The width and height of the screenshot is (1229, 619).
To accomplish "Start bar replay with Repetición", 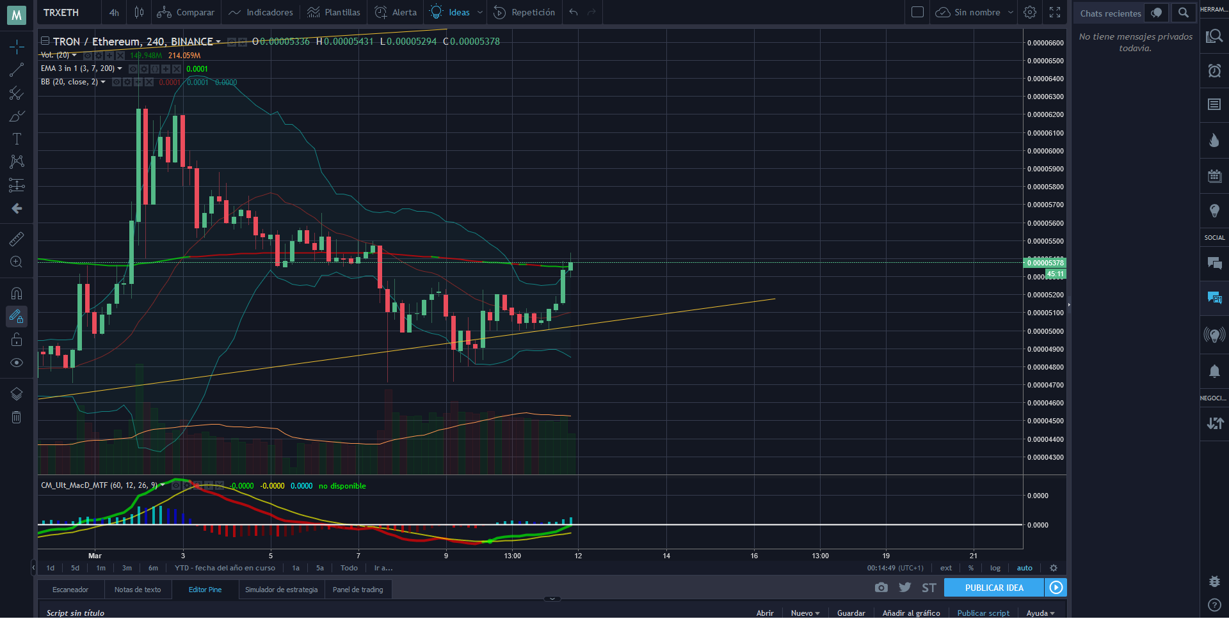I will [524, 12].
